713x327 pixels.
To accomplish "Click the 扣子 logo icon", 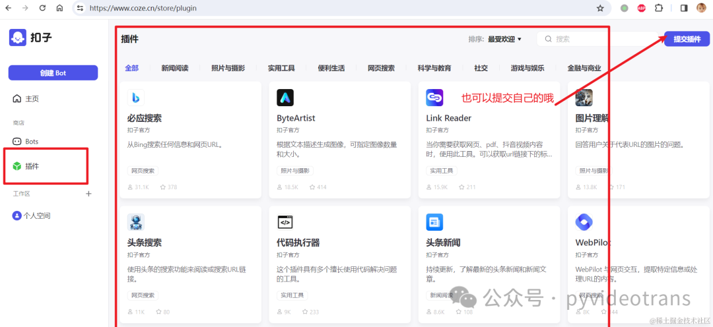I will click(x=17, y=37).
